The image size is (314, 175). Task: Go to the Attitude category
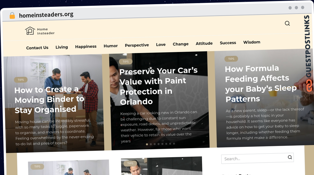click(204, 43)
